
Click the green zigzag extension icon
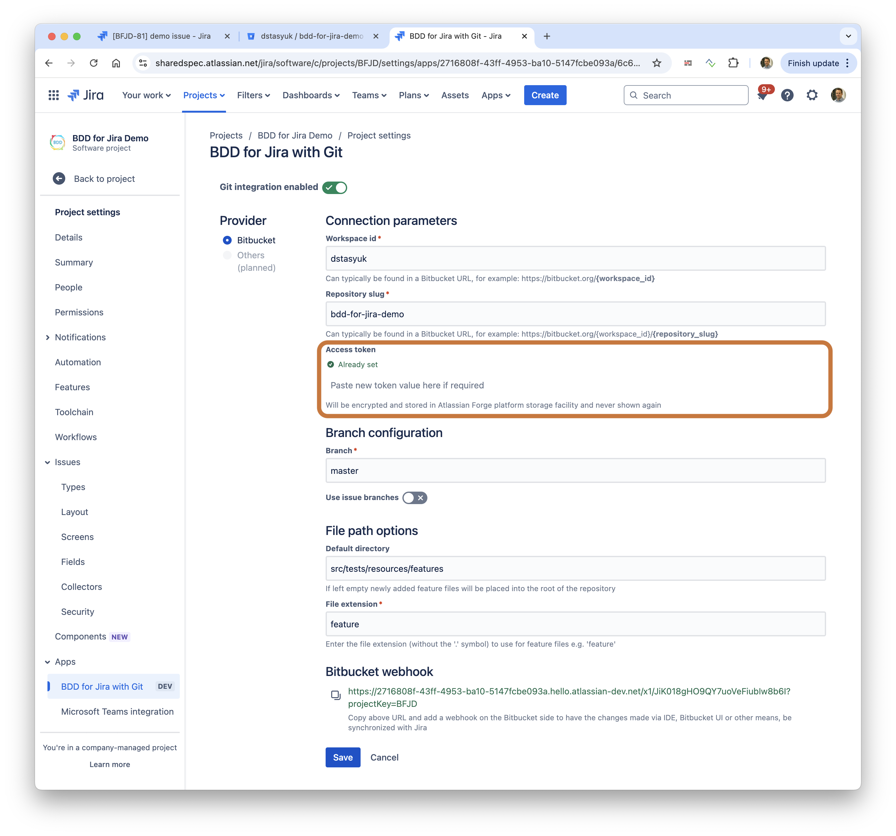710,63
